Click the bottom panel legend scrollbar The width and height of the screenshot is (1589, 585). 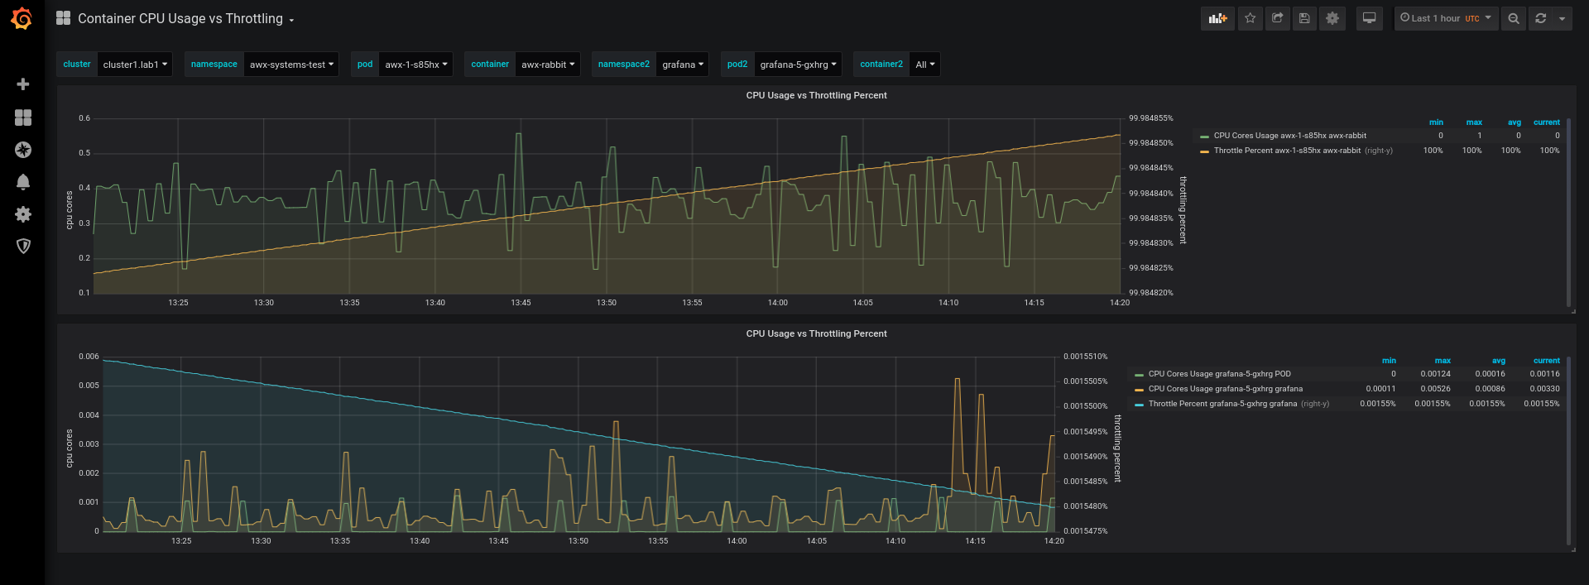click(1568, 451)
